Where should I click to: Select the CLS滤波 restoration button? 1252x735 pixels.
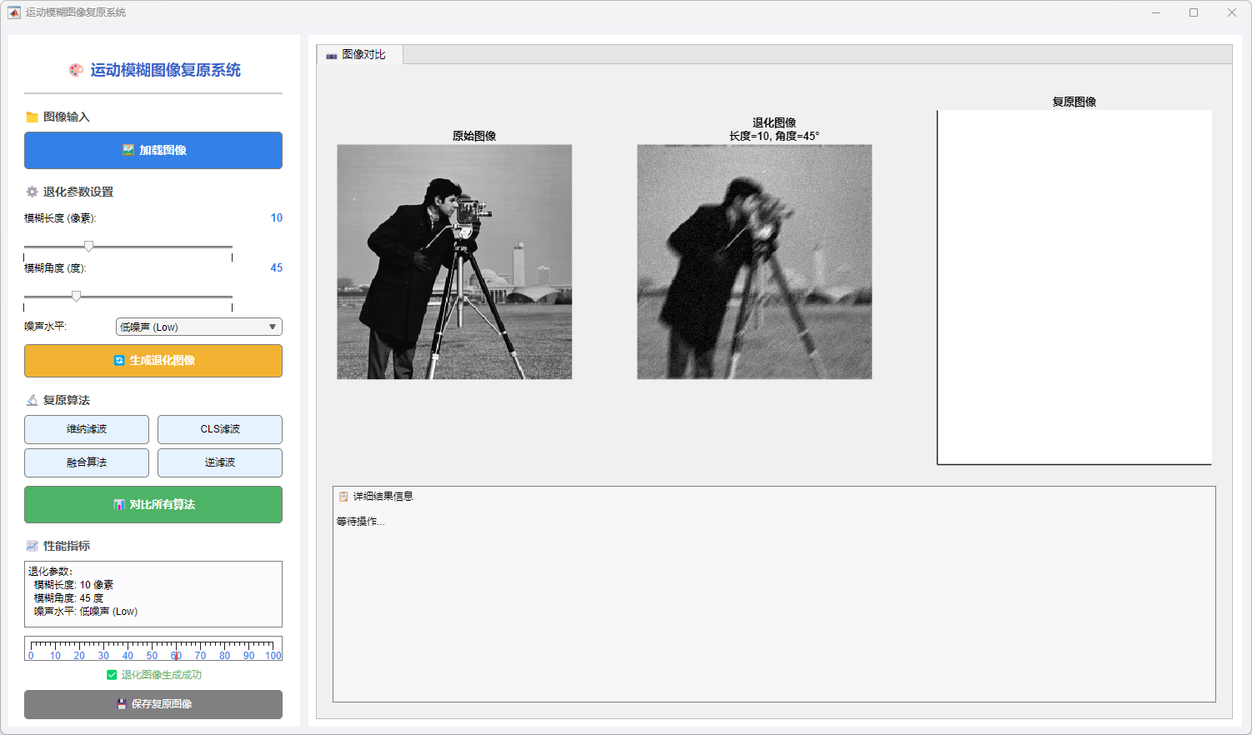[220, 429]
